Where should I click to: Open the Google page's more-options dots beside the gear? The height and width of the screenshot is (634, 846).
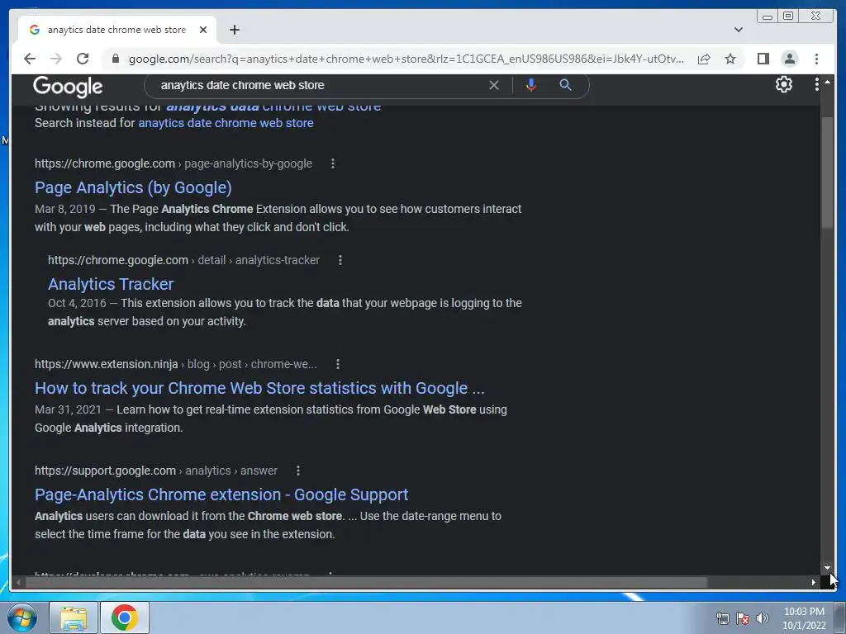click(816, 85)
